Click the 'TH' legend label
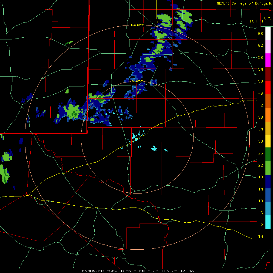Viewport: 273px width, 273px height. [x=261, y=237]
